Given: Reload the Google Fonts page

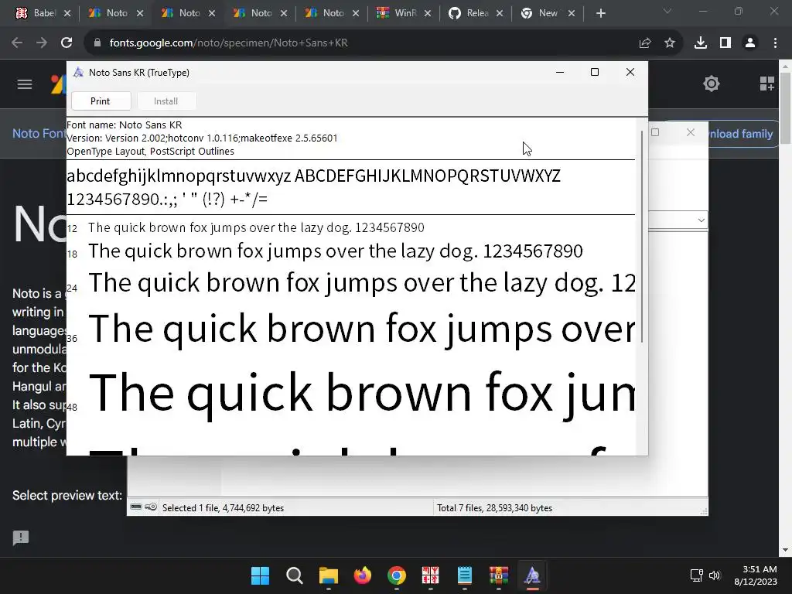Looking at the screenshot, I should point(67,43).
